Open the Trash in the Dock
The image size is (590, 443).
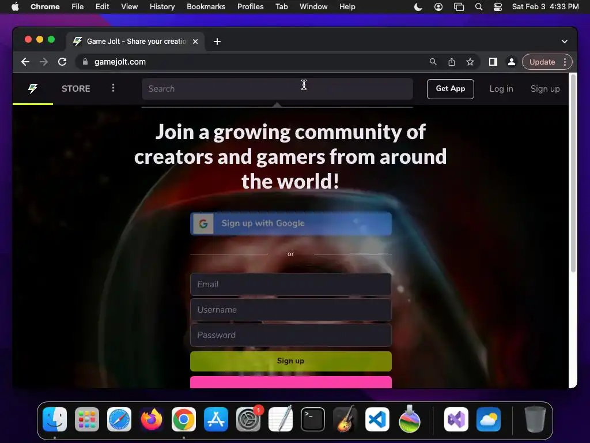click(535, 419)
